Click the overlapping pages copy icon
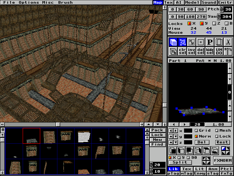The image size is (234, 176). pos(219,42)
